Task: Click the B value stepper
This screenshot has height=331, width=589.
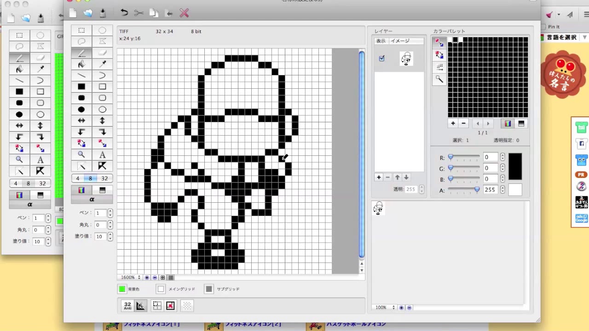Action: pyautogui.click(x=502, y=179)
